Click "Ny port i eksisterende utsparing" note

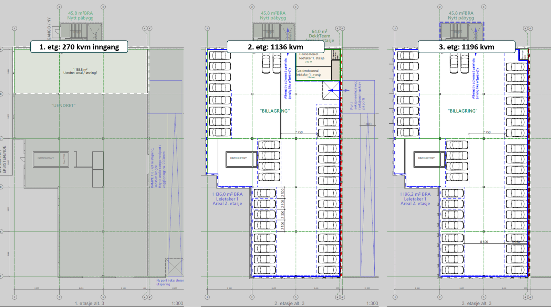point(170,282)
